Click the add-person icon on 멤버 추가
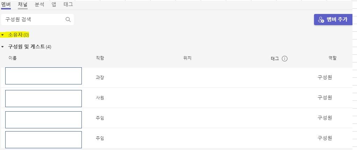This screenshot has width=357, height=150. coord(321,20)
